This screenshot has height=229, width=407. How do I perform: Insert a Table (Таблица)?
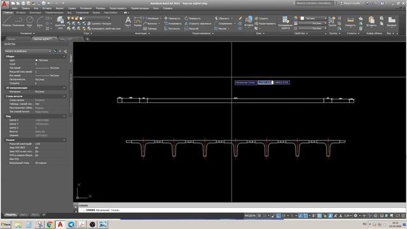[150, 29]
